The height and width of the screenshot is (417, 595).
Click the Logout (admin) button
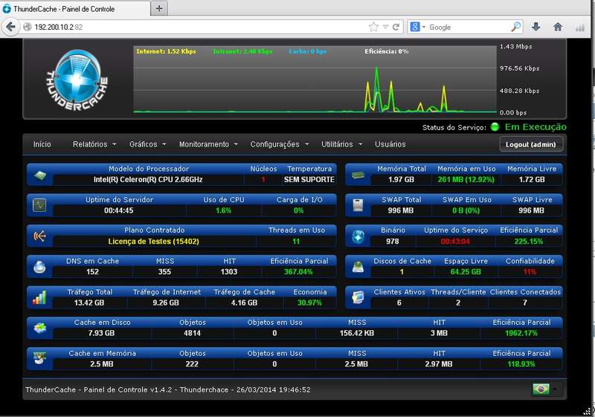(x=530, y=144)
